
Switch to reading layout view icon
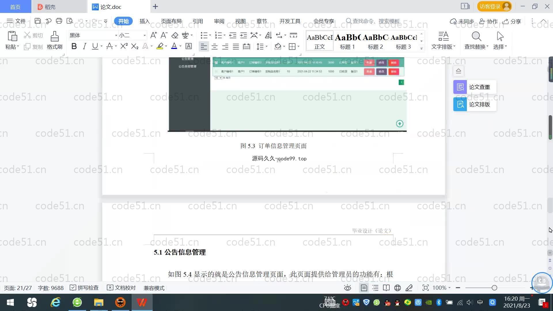386,288
